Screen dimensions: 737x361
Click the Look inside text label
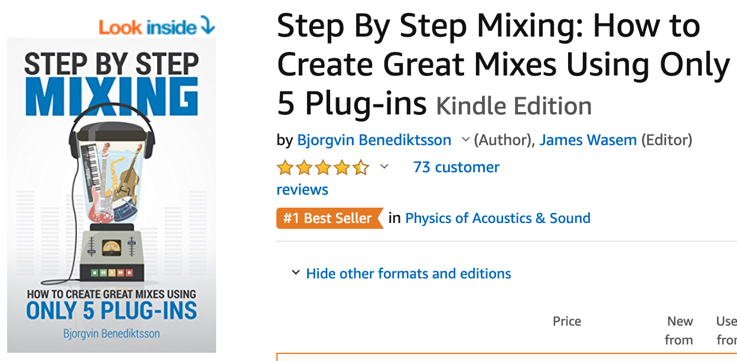click(x=148, y=27)
